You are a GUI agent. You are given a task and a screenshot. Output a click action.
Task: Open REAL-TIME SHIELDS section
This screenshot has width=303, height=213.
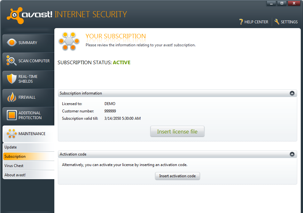(28, 79)
